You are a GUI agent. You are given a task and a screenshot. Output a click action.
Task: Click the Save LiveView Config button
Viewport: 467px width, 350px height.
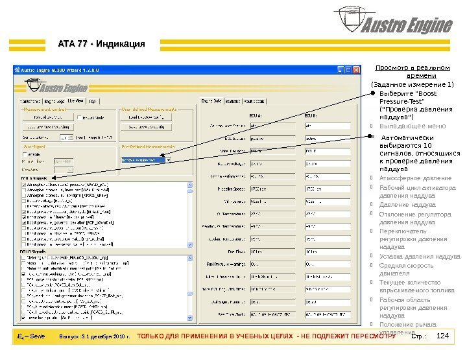coord(146,127)
